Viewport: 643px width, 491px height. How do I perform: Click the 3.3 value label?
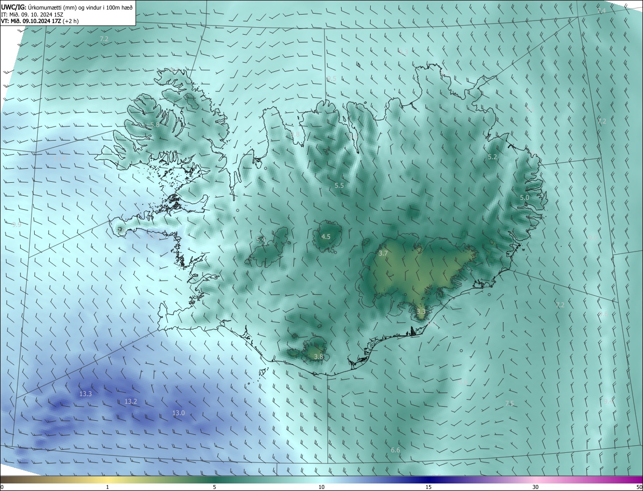tap(421, 312)
